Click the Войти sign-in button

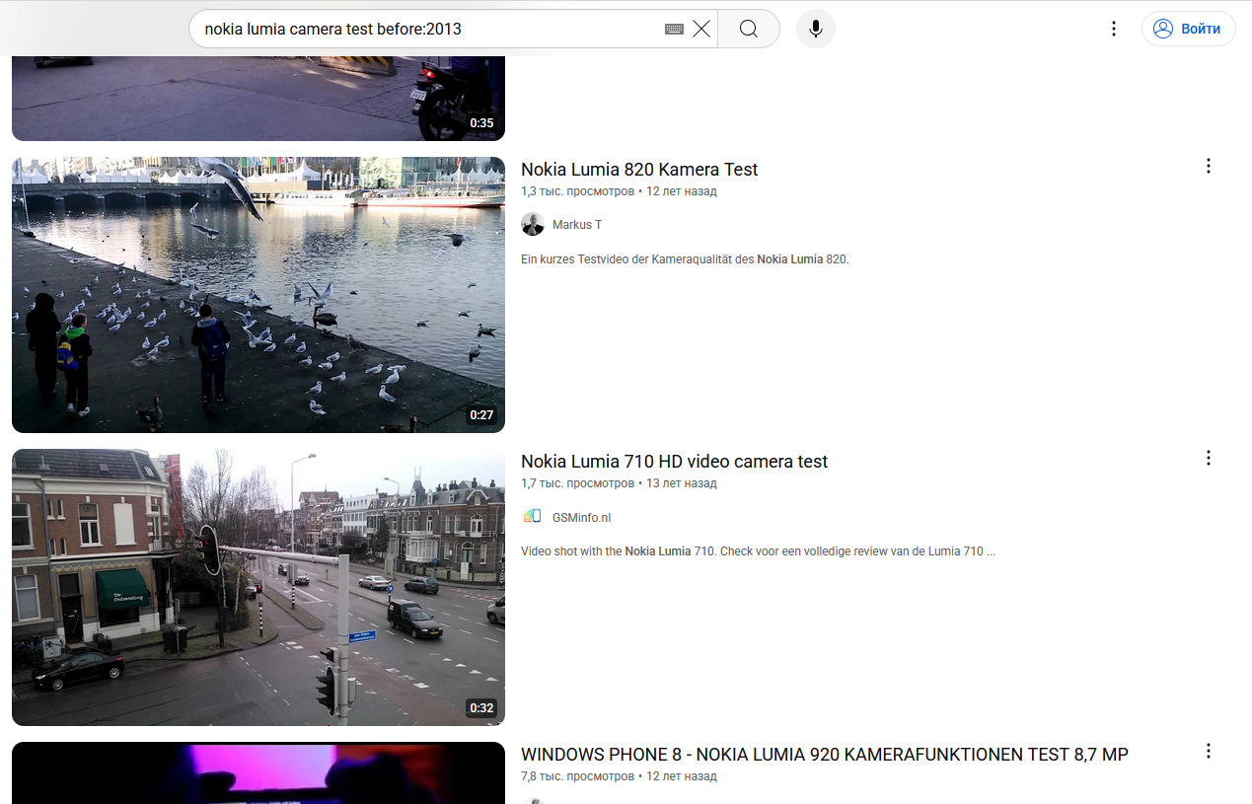(x=1188, y=29)
